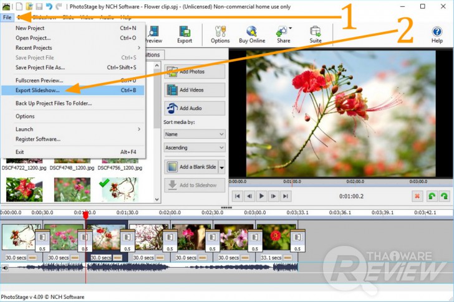454x302 pixels.
Task: Open the Share dropdown arrow
Action: coord(290,28)
